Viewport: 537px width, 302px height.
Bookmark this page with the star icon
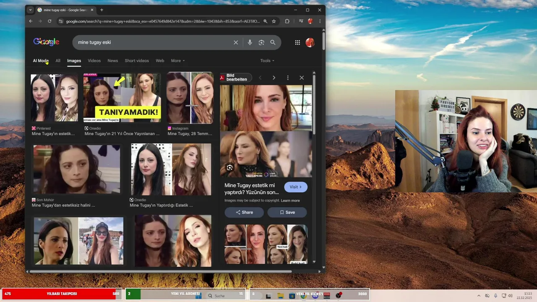tap(274, 21)
